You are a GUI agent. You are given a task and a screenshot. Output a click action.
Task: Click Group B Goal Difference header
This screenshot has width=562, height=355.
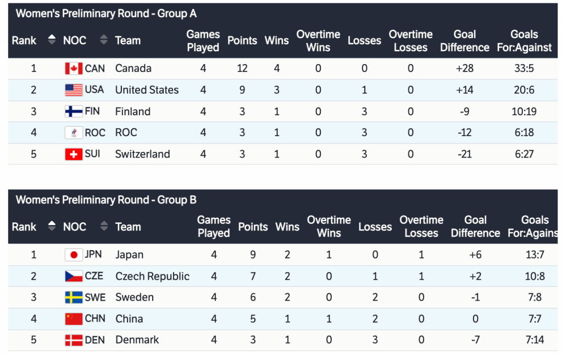pos(475,226)
